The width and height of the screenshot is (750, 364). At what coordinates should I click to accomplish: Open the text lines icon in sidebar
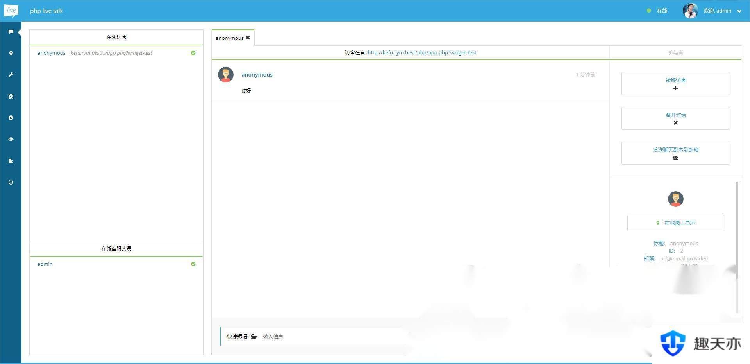coord(11,161)
